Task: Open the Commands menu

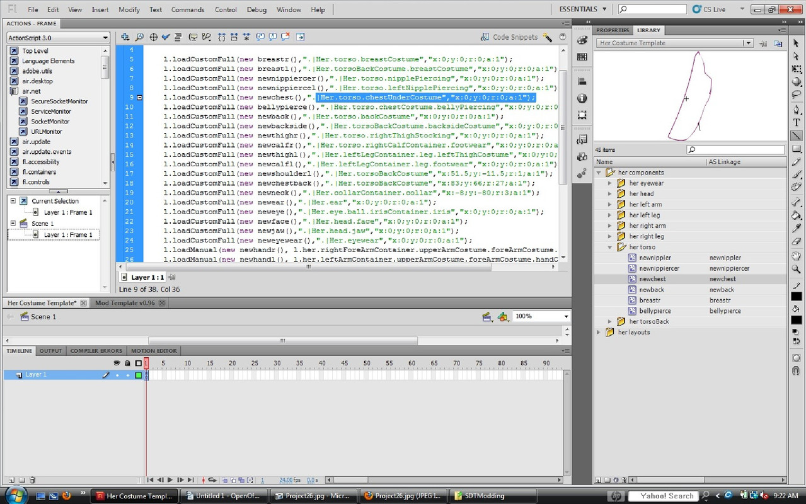Action: [x=188, y=9]
